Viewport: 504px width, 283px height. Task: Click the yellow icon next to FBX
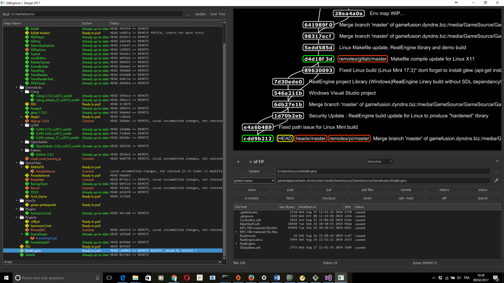point(27,104)
